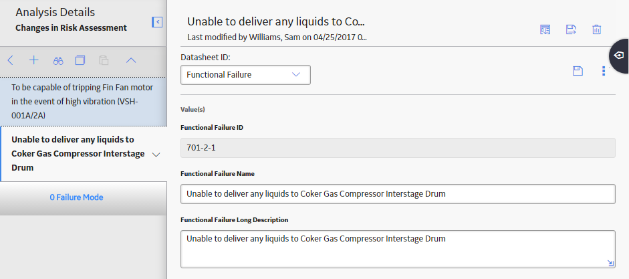Expand chevron beside Unable to deliver item
Viewport: 629px width, 279px height.
point(156,155)
